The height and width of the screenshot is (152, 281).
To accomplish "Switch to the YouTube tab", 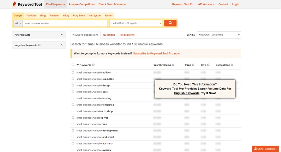I will pos(31,16).
